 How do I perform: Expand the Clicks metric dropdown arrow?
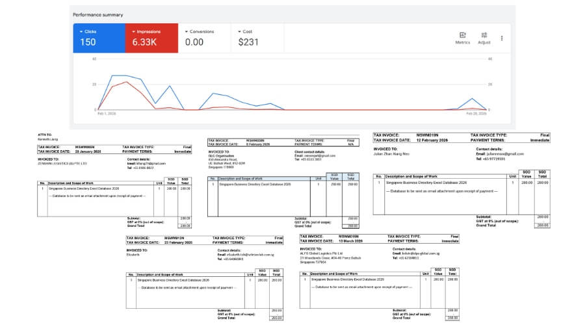[x=81, y=32]
